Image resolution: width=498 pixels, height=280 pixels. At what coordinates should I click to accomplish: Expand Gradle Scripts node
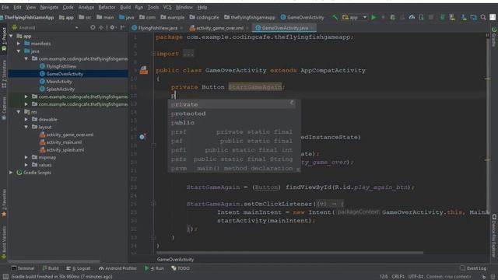pos(11,173)
